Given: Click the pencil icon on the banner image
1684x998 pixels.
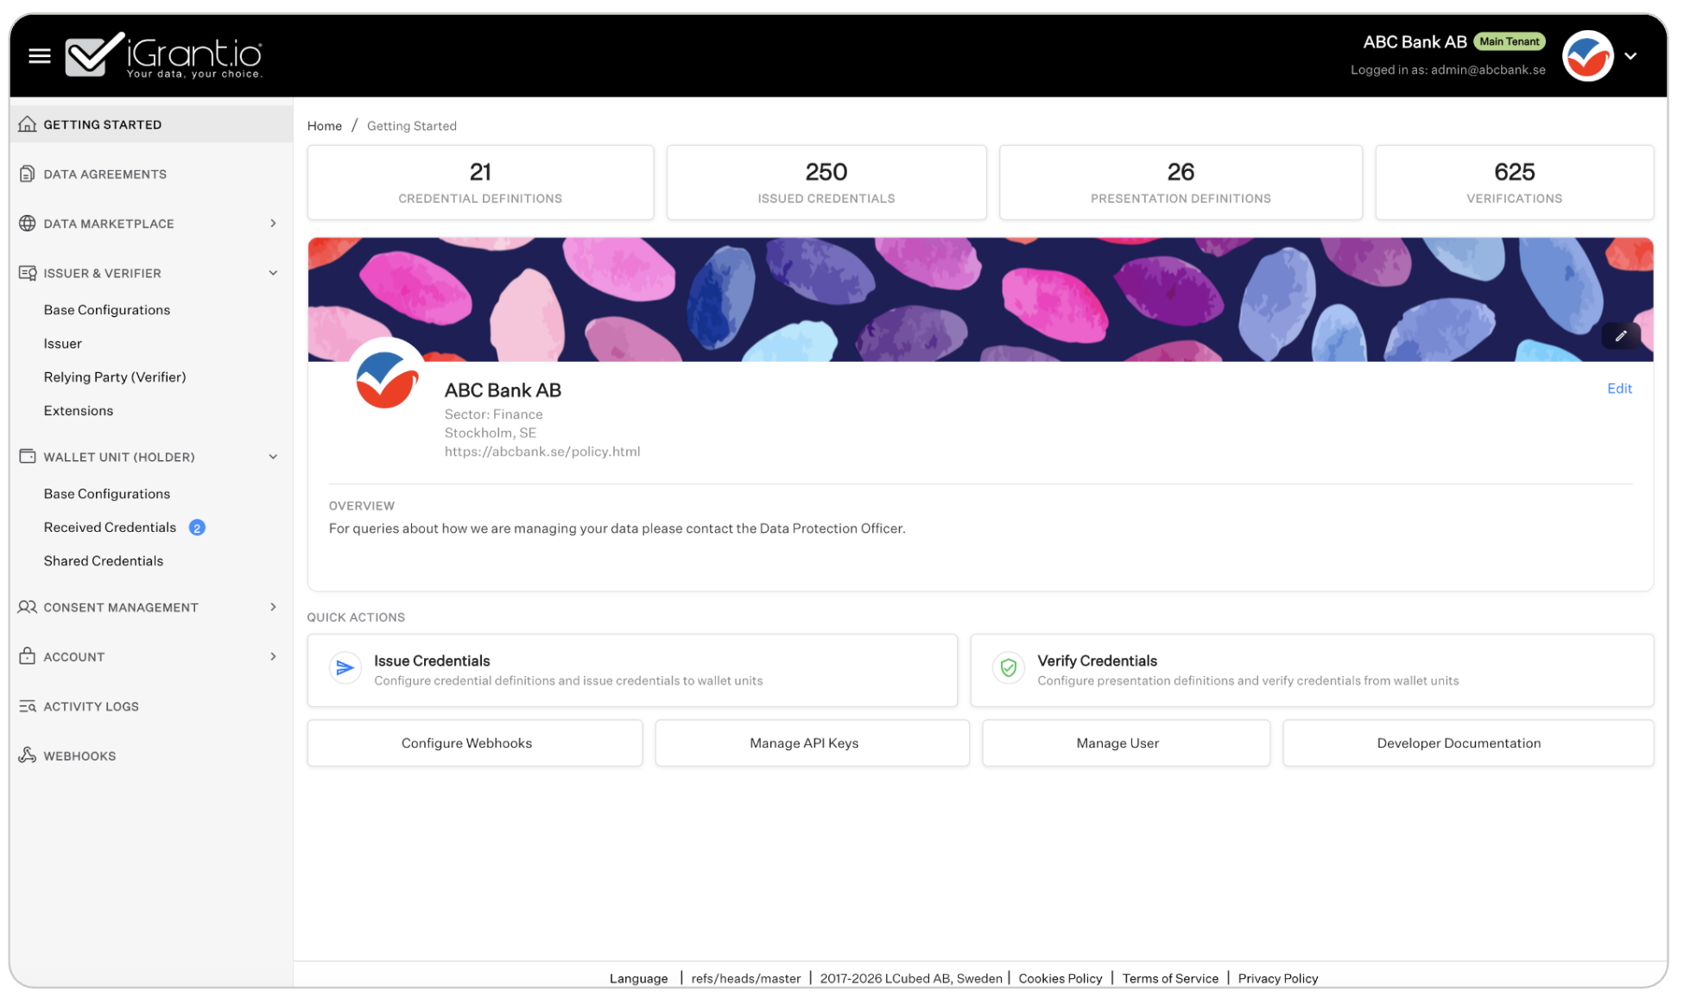Looking at the screenshot, I should [1621, 336].
